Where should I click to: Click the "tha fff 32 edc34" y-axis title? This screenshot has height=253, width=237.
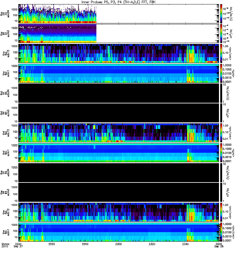[5, 14]
